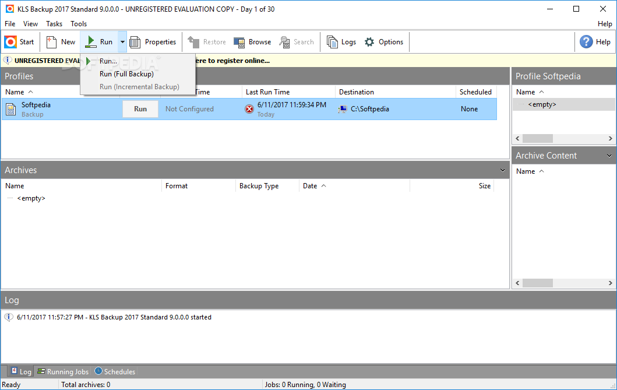Viewport: 617px width, 390px height.
Task: Switch to the Log tab
Action: (20, 371)
